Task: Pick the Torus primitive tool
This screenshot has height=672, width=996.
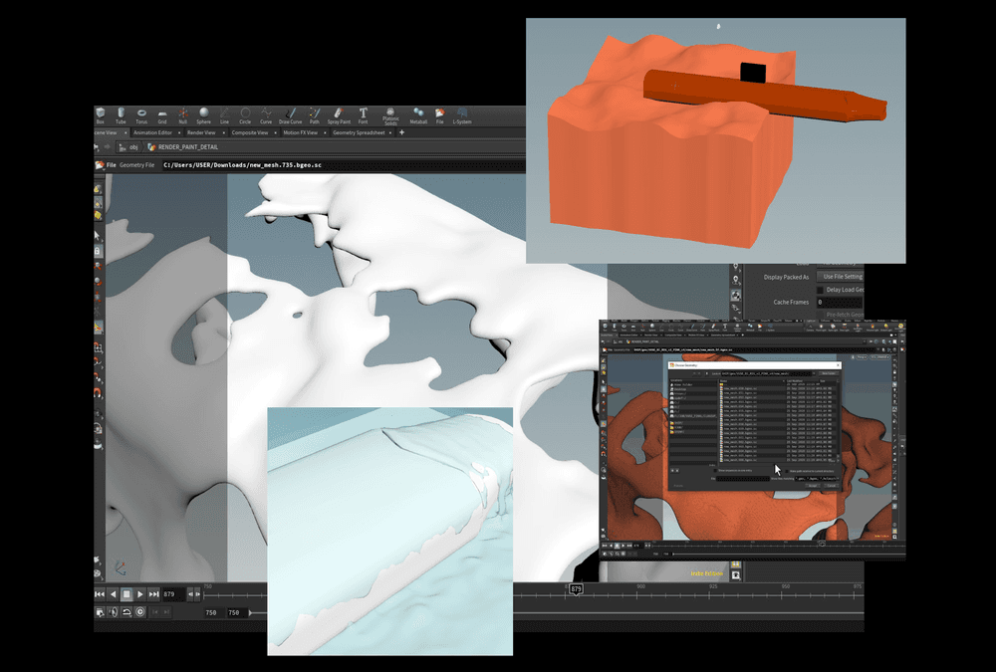Action: [x=140, y=118]
